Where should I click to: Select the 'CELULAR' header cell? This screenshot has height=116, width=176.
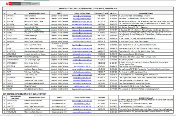[x=113, y=13]
